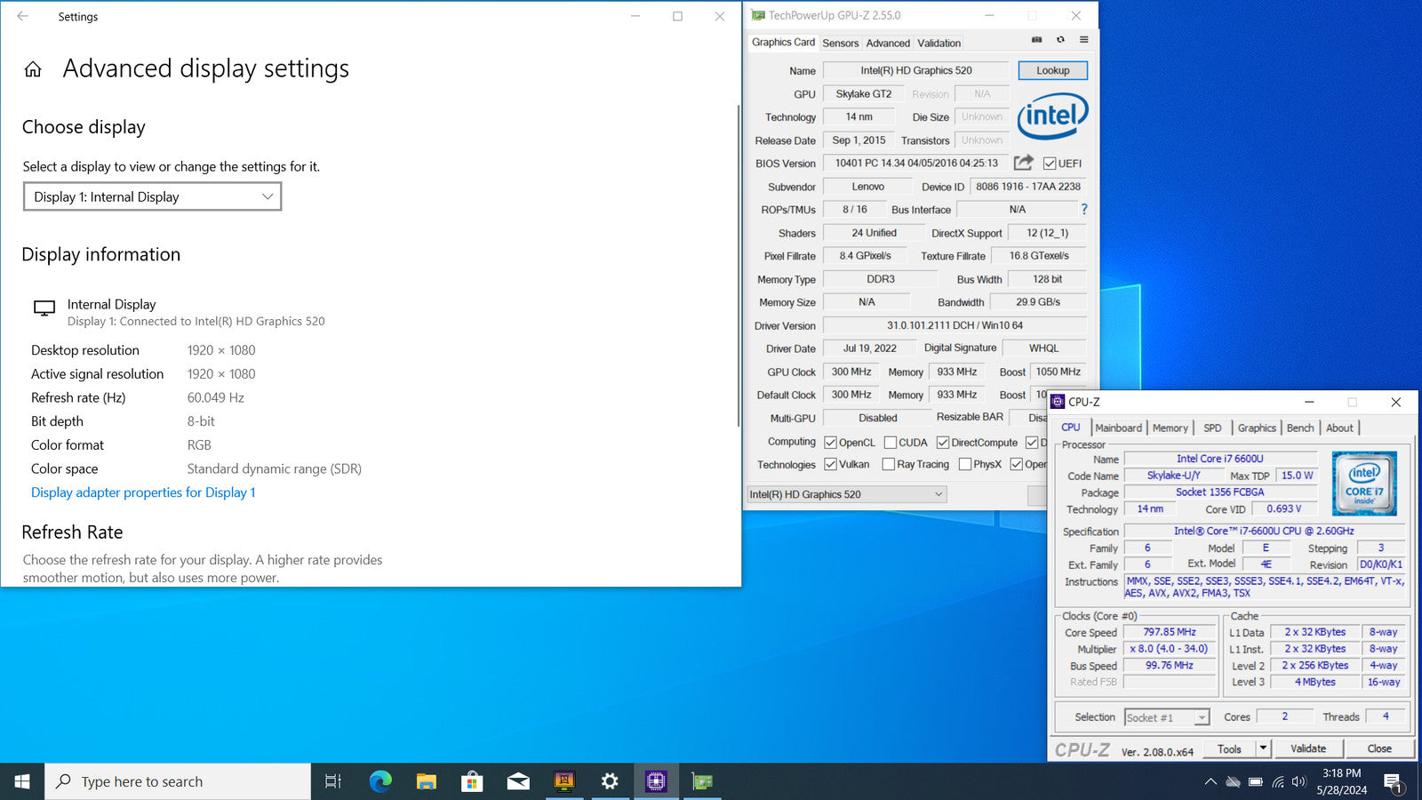Open the volume speaker tray icon
The image size is (1422, 800).
pyautogui.click(x=1298, y=782)
